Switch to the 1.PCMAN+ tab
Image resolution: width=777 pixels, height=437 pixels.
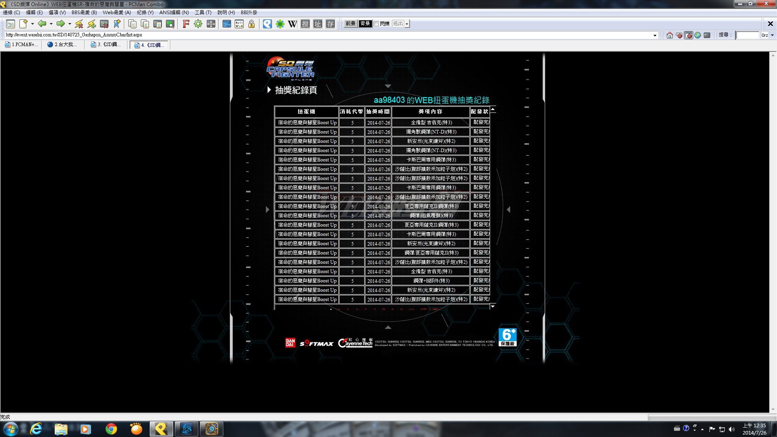pyautogui.click(x=22, y=45)
